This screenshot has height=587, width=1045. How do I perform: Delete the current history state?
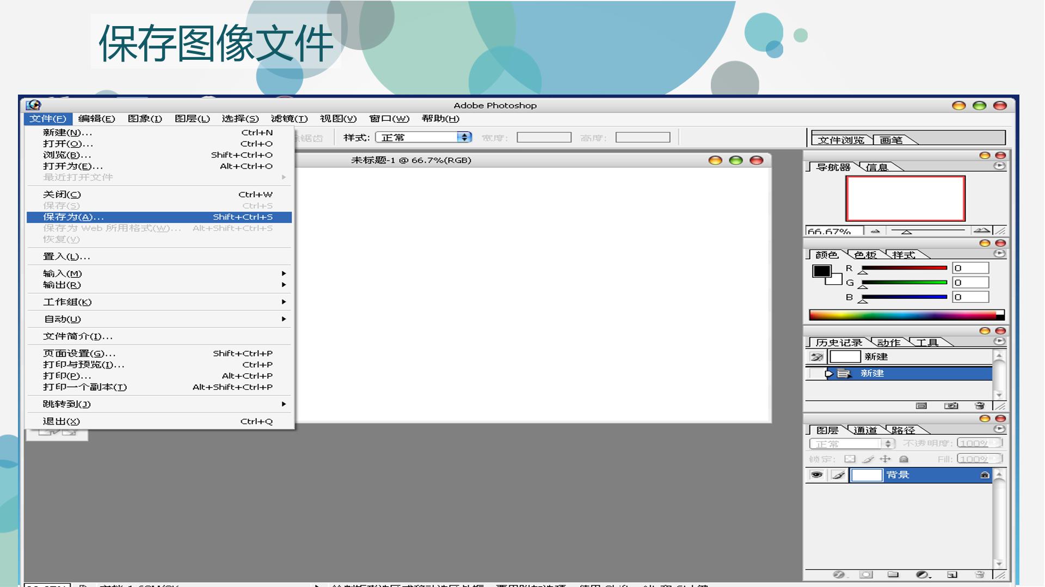tap(980, 406)
